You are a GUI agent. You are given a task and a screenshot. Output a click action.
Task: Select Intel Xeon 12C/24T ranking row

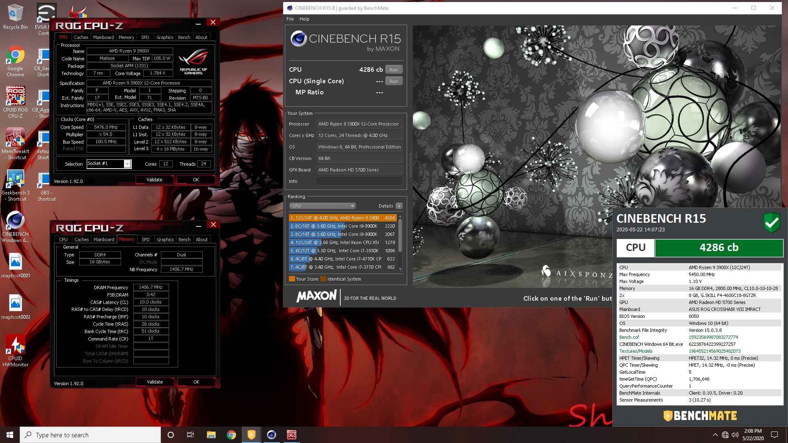[x=343, y=242]
